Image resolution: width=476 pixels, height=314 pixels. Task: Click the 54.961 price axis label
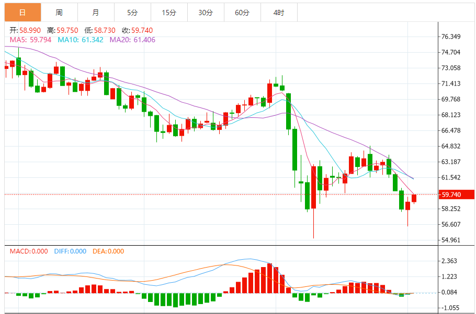pyautogui.click(x=450, y=240)
